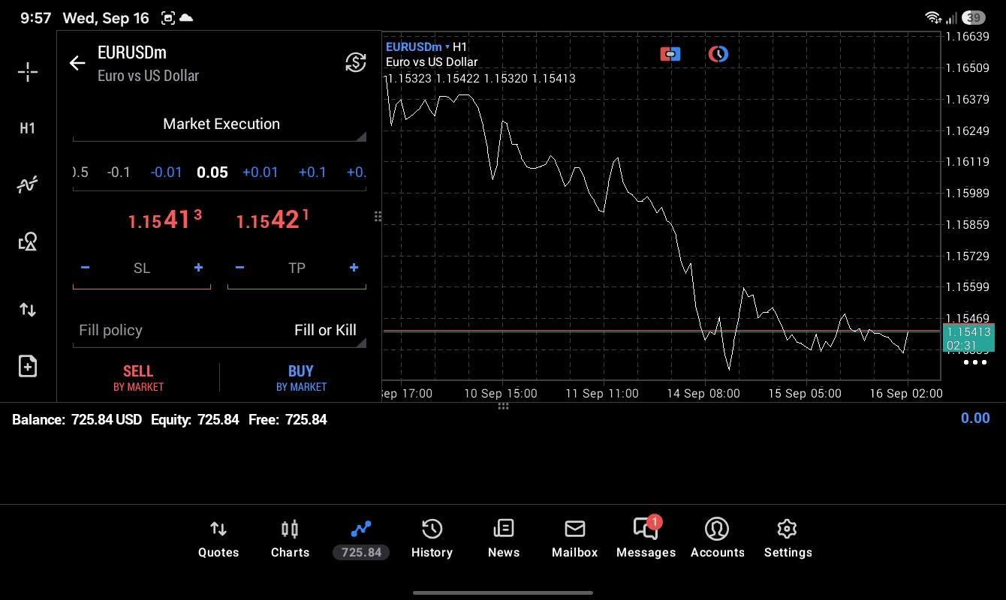Open the H1 timeframe selector
The image size is (1006, 600).
28,128
